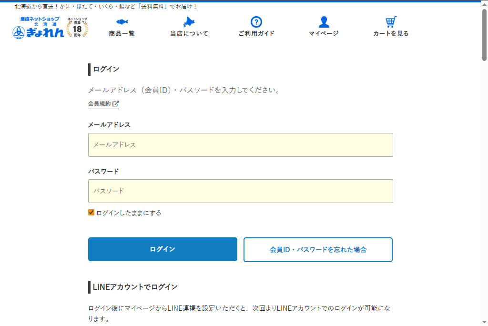Go to マイページ

[x=324, y=33]
